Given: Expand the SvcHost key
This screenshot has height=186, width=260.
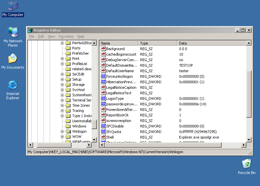Looking at the screenshot, I should 62,90.
